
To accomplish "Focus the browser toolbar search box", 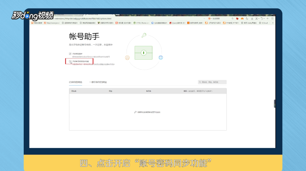I will click(x=220, y=19).
